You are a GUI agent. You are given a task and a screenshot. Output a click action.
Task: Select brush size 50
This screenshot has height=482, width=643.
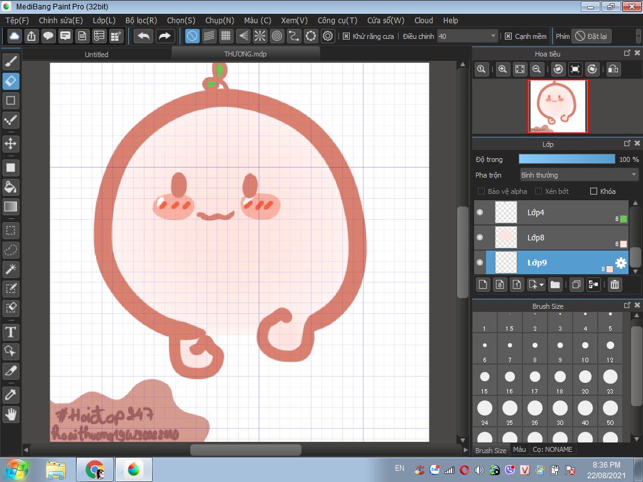click(x=610, y=412)
